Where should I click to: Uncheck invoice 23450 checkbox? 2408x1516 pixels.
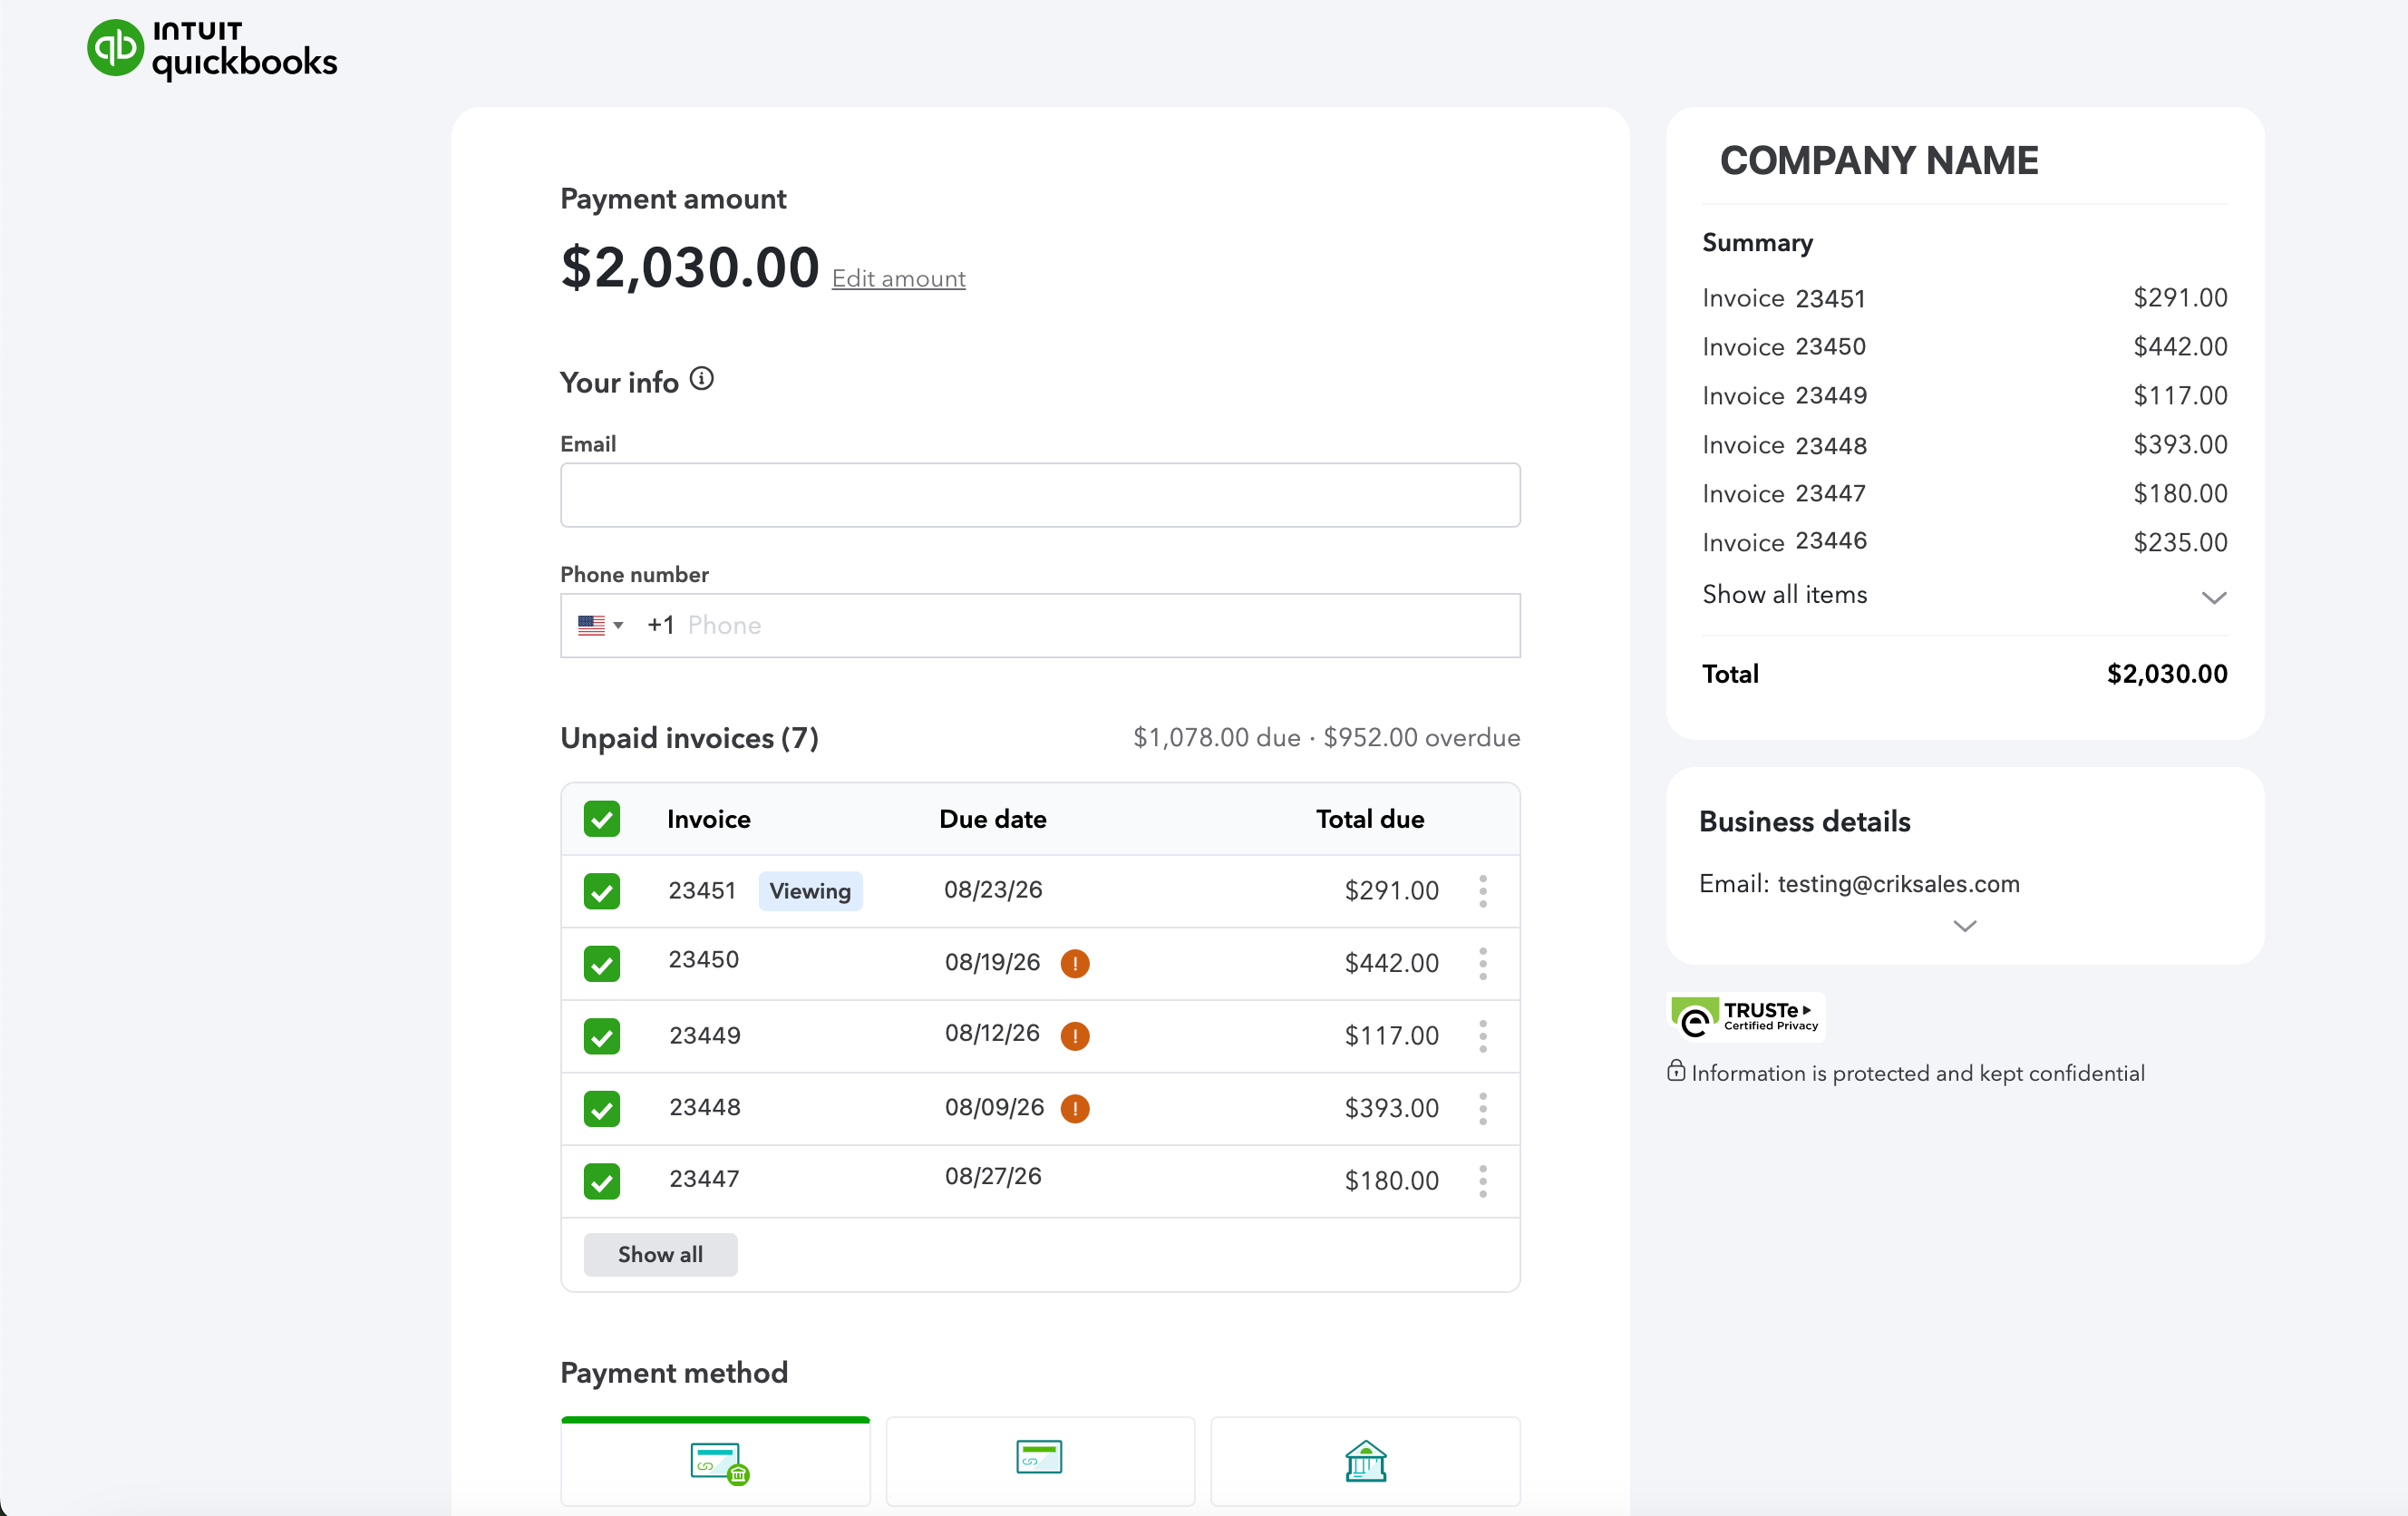click(602, 963)
